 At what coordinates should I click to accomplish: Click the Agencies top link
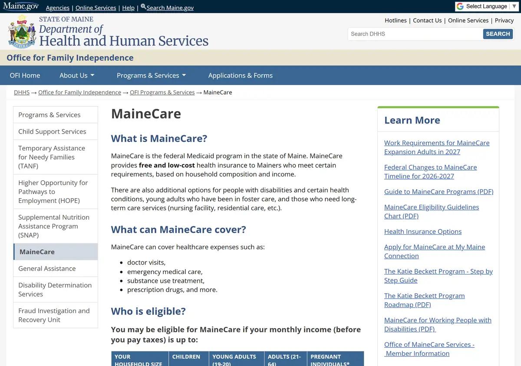point(57,8)
